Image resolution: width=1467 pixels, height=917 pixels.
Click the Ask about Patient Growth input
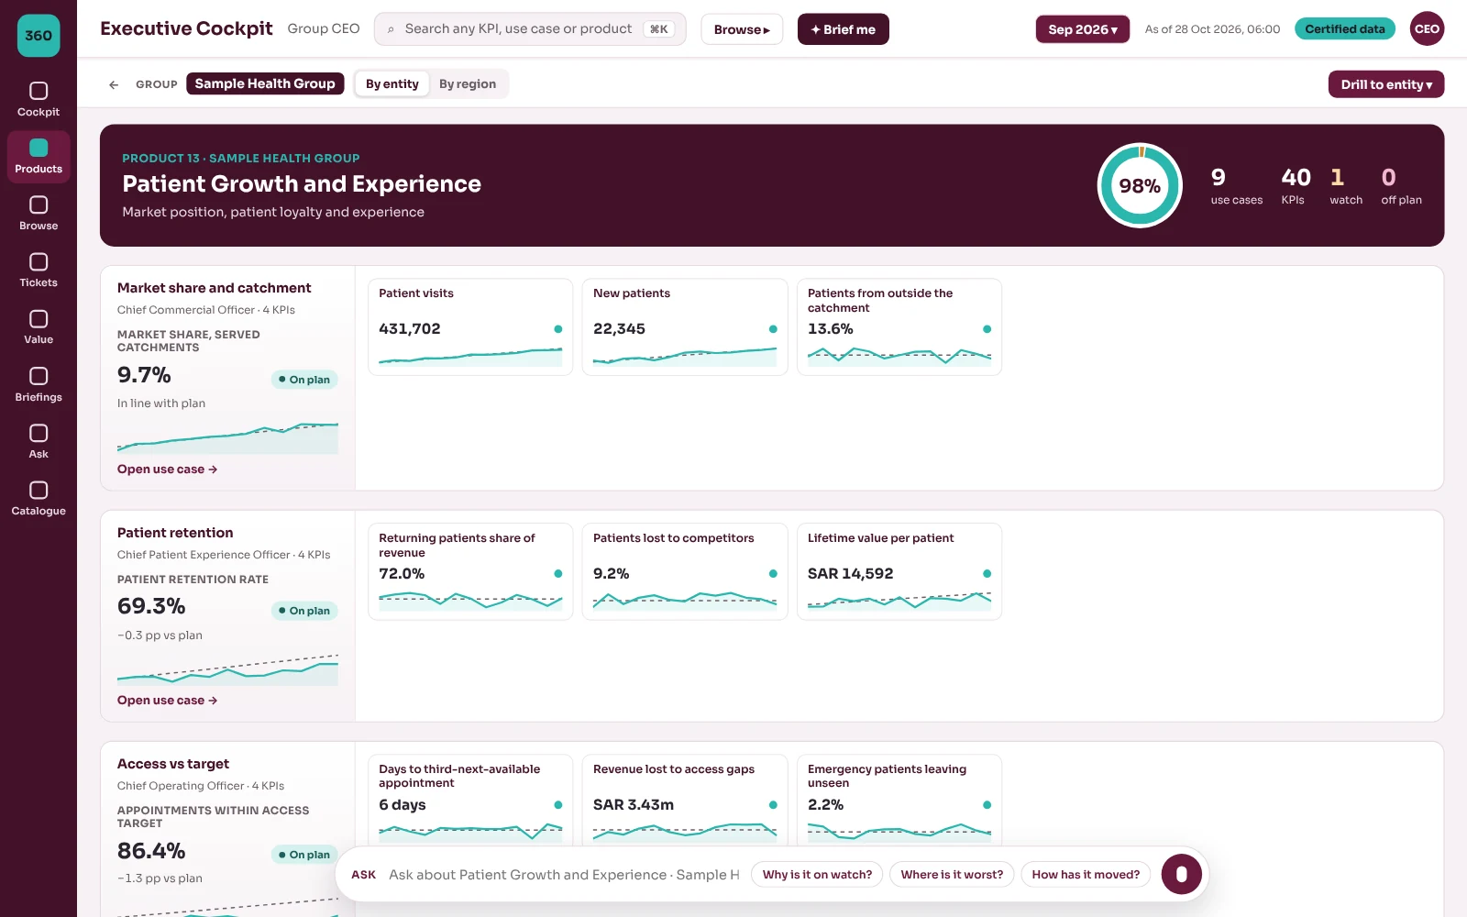point(564,875)
